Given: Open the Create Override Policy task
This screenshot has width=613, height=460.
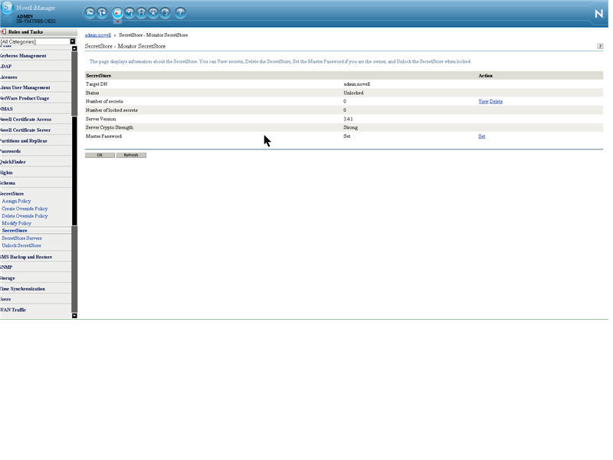Looking at the screenshot, I should pos(25,209).
